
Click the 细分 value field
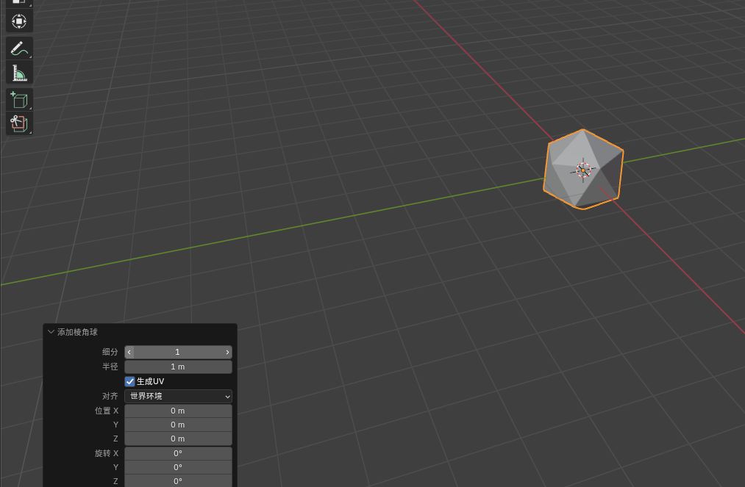178,352
